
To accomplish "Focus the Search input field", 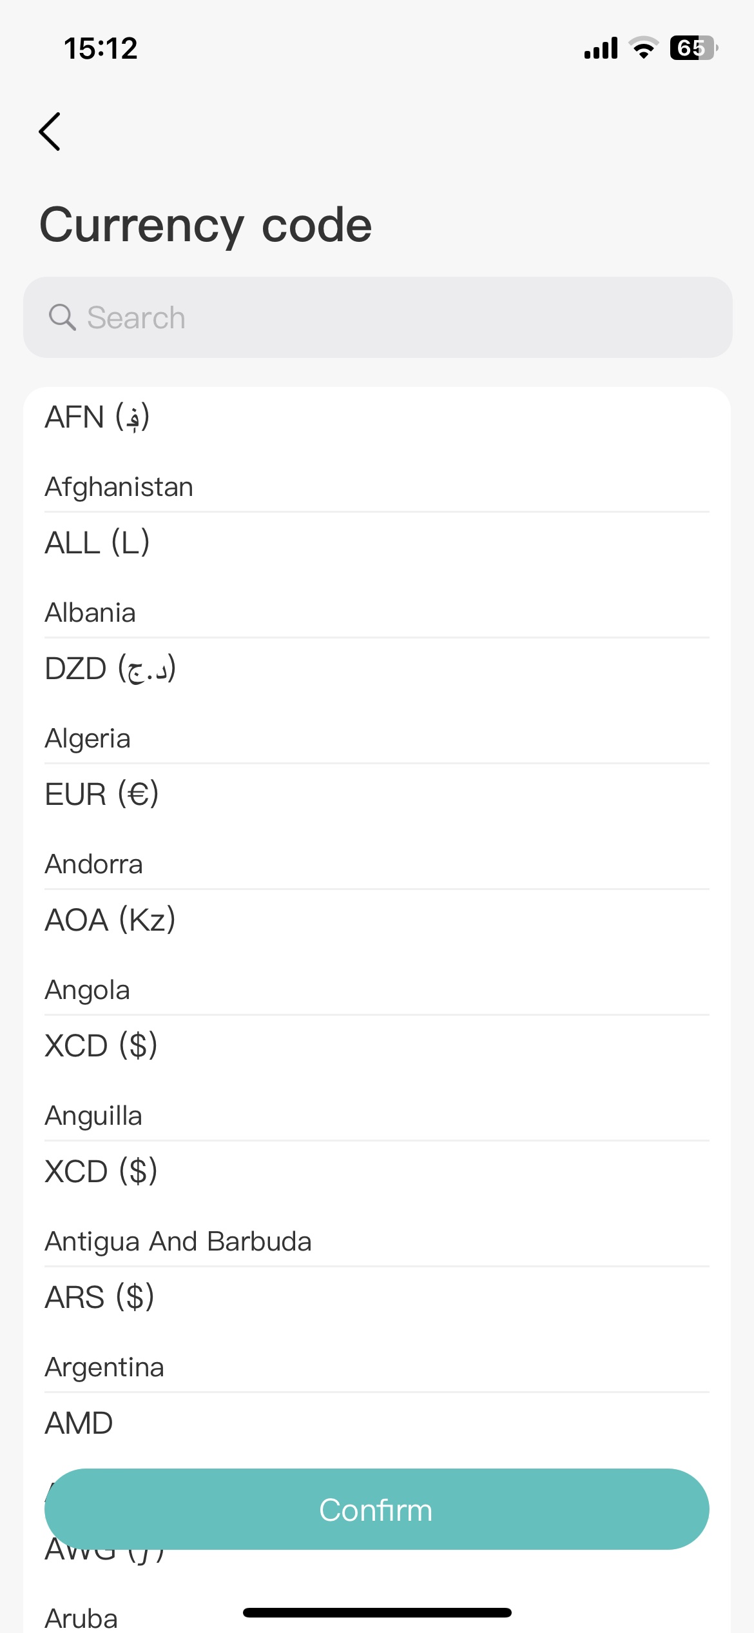I will pos(387,317).
